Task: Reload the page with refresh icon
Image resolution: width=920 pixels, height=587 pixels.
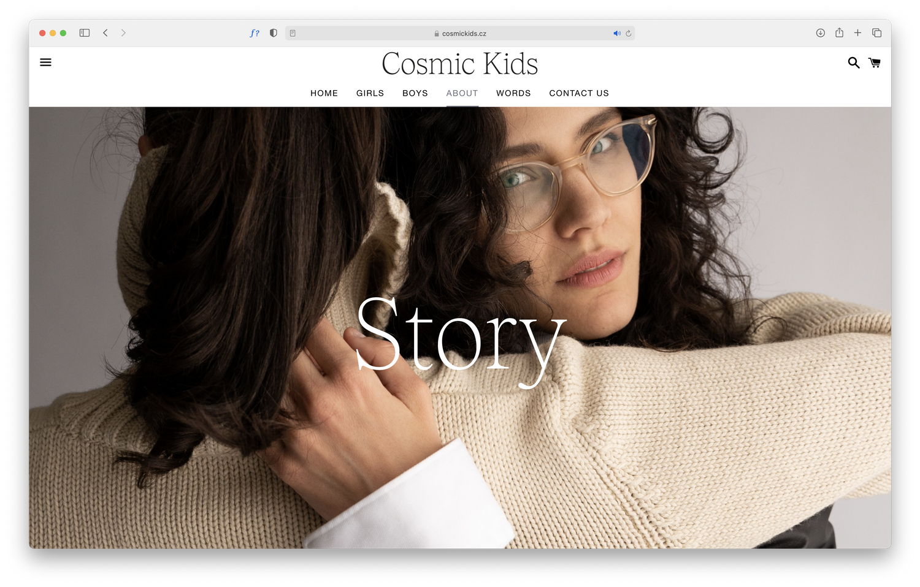Action: tap(629, 33)
